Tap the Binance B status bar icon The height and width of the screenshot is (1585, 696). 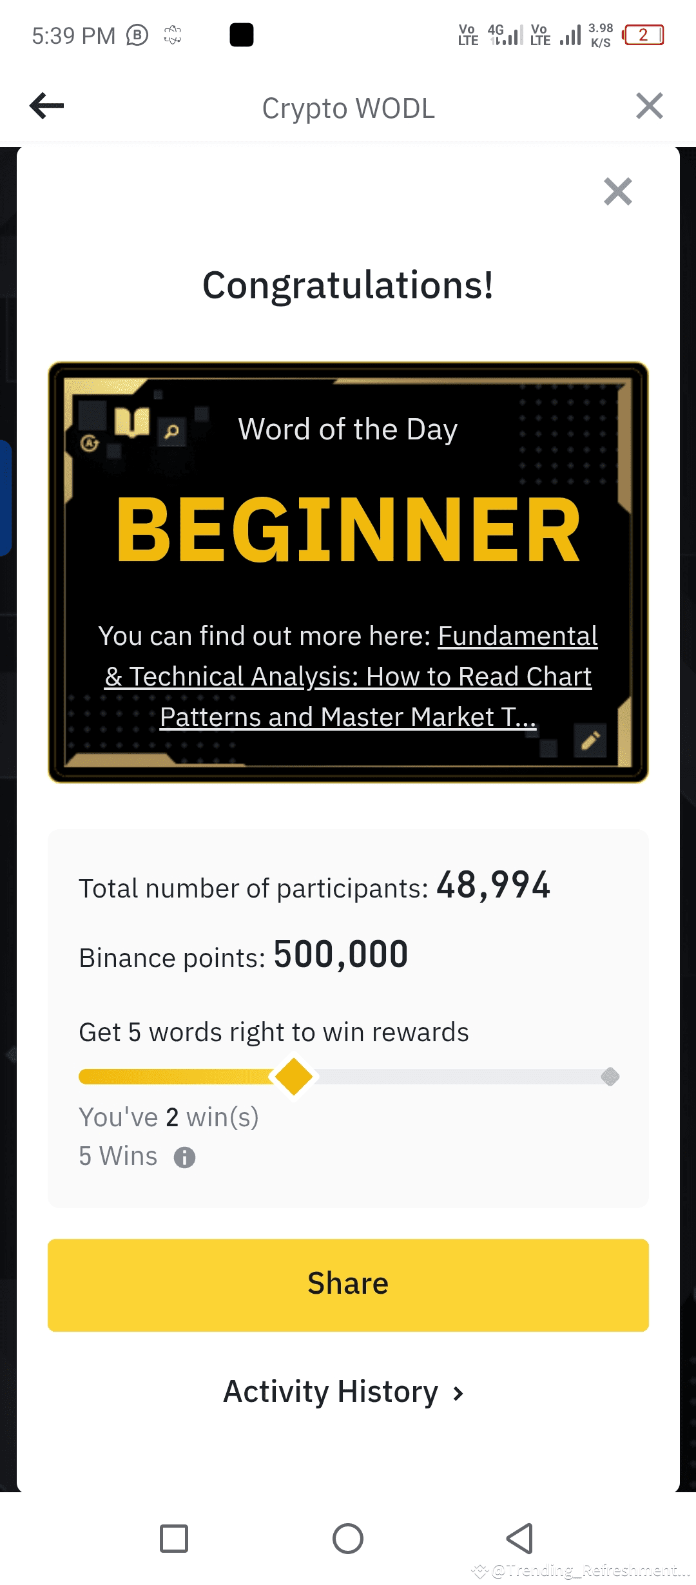click(137, 35)
